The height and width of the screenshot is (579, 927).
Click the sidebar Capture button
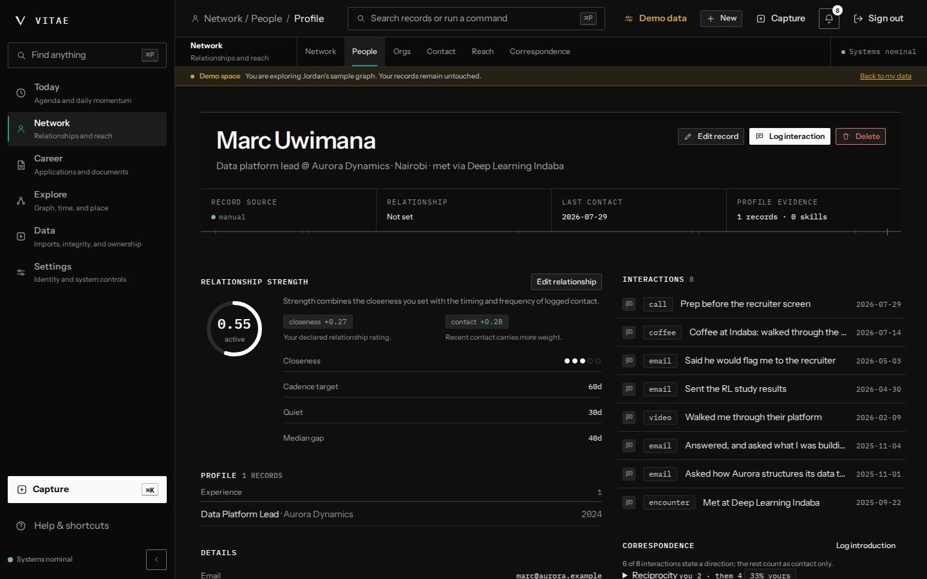pyautogui.click(x=87, y=490)
